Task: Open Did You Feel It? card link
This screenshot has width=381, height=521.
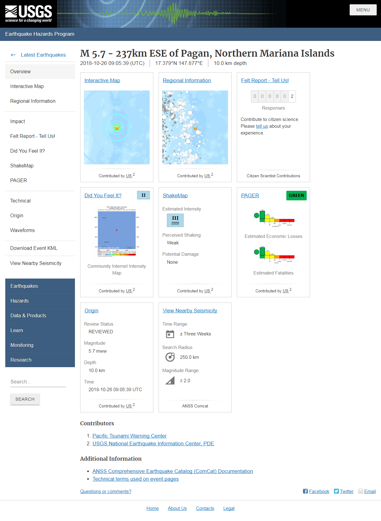Action: coord(103,195)
